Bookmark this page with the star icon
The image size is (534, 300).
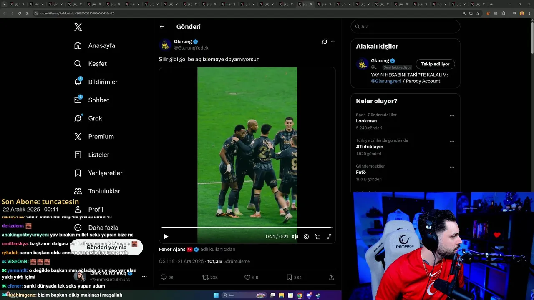click(478, 13)
